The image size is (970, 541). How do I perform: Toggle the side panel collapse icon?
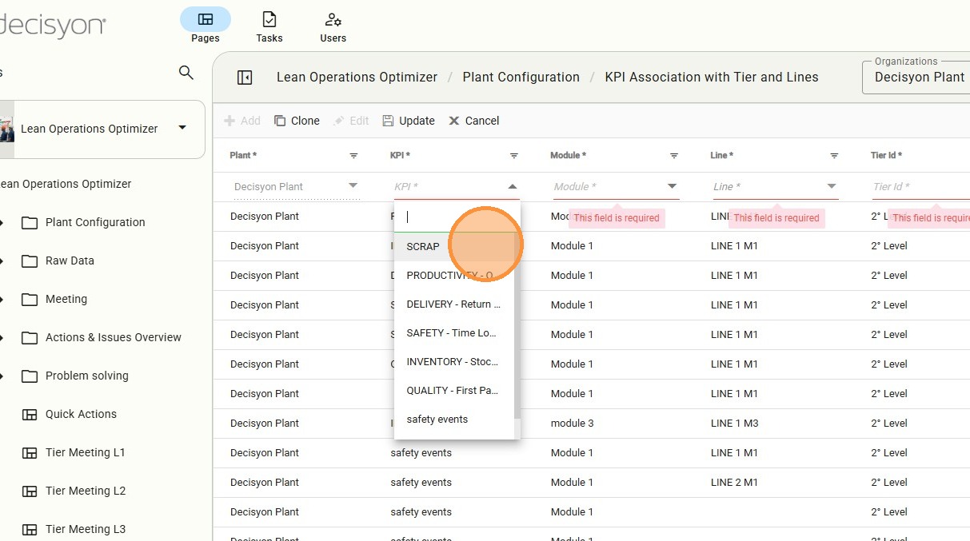(x=245, y=78)
